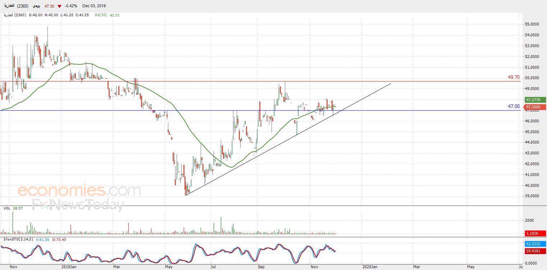This screenshot has height=270, width=547.
Task: Click the 39.0000 price axis label
Action: point(532,196)
